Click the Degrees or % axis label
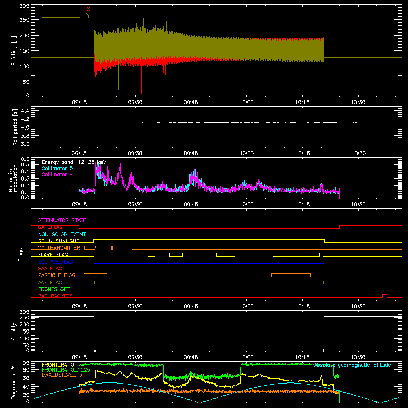 click(14, 382)
